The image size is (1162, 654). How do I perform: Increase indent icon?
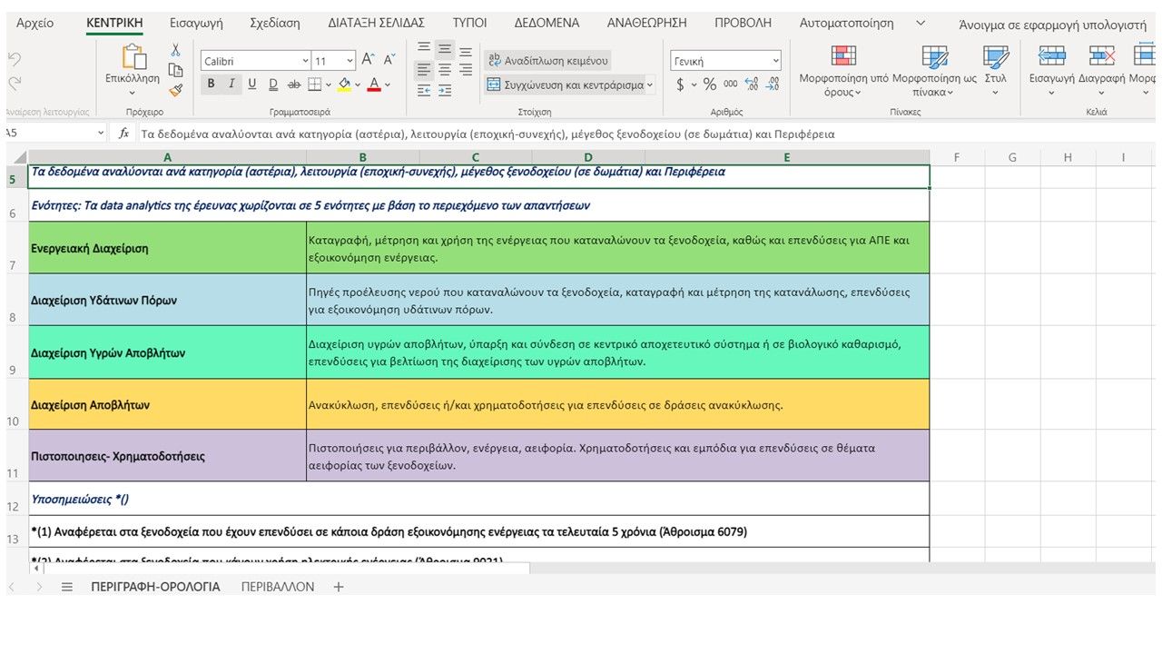point(445,90)
